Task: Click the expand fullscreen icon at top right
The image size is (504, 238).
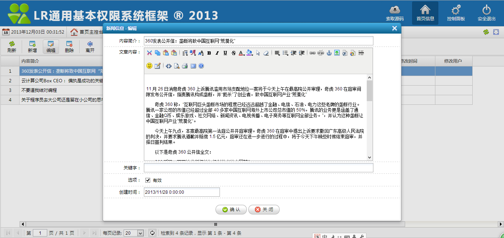Action: (496, 32)
